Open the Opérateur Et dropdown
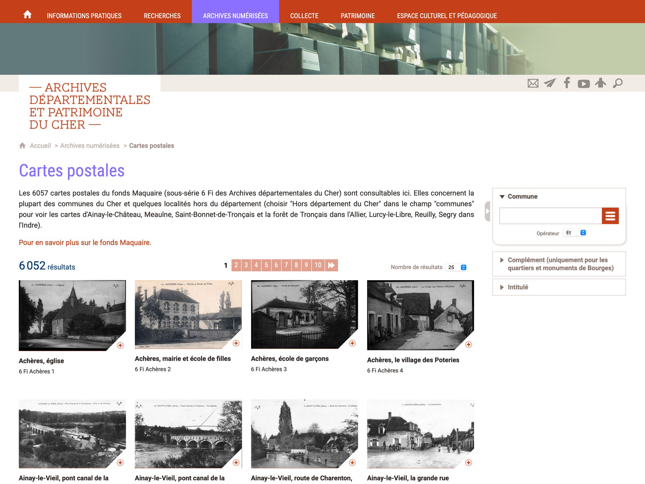Screen dimensions: 645x484 [575, 233]
